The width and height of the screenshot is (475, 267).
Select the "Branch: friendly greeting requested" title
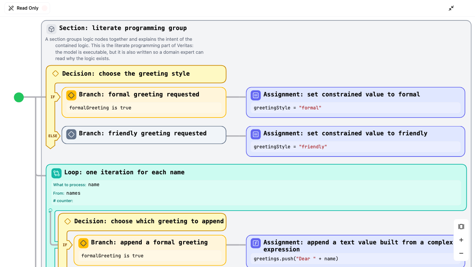tap(143, 133)
